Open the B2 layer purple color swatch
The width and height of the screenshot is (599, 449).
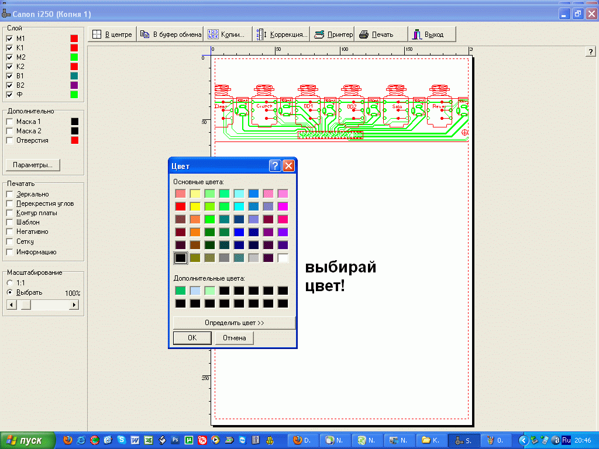pos(74,85)
